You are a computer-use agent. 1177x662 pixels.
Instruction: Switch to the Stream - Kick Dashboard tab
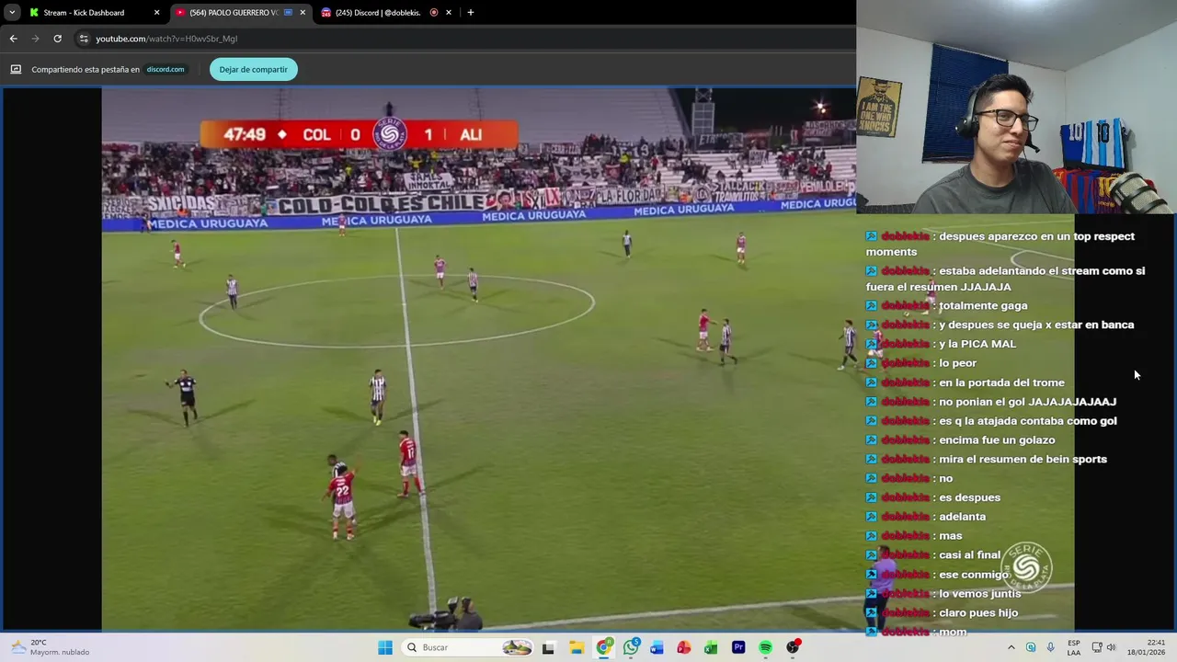83,13
